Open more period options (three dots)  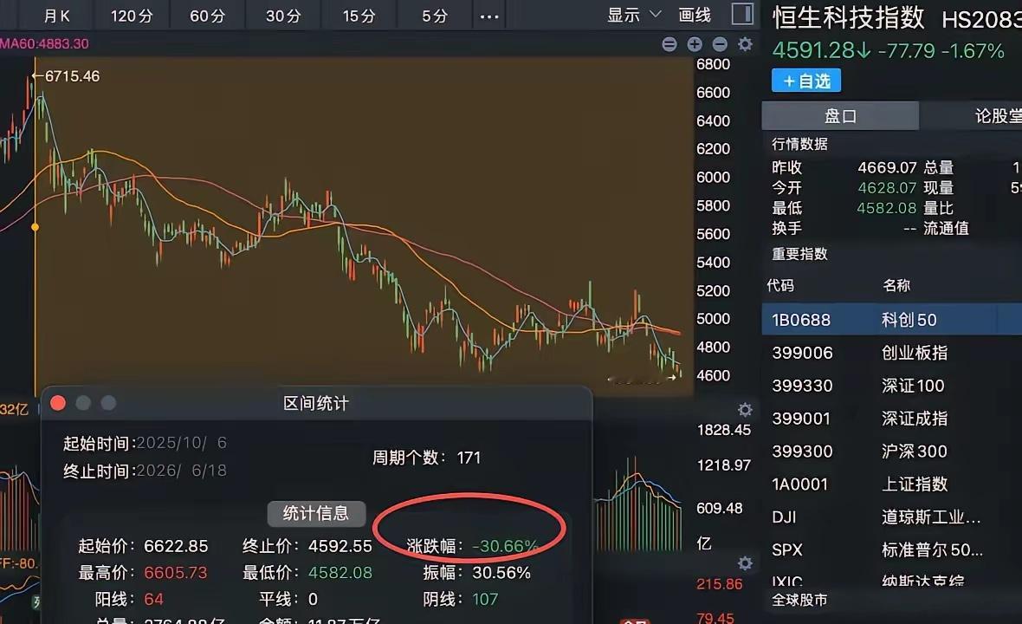pos(488,16)
